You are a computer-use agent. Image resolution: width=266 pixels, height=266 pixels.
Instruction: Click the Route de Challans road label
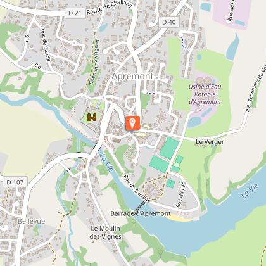pyautogui.click(x=110, y=8)
